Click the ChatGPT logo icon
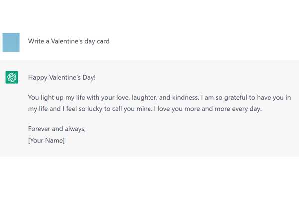This screenshot has width=299, height=199. [12, 77]
